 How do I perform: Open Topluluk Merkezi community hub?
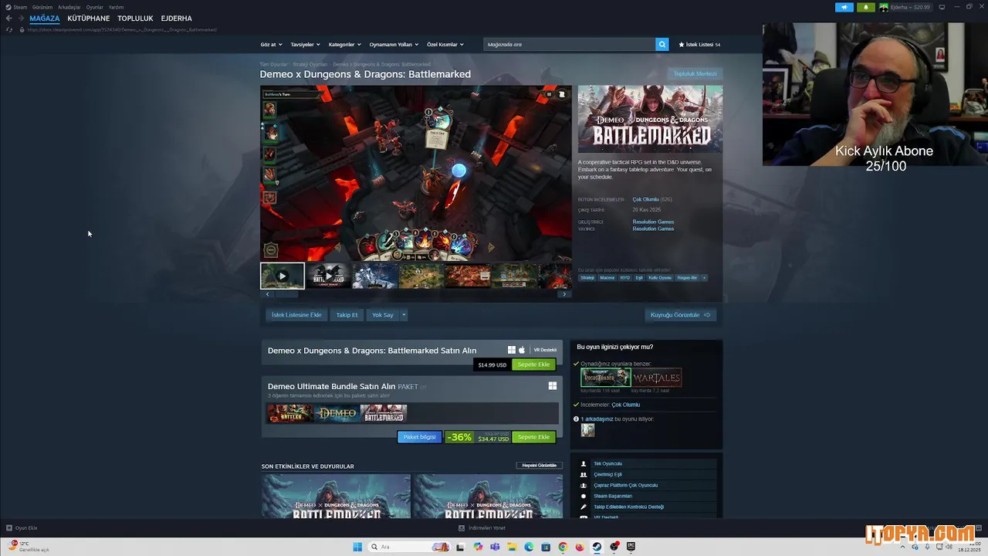pos(695,74)
